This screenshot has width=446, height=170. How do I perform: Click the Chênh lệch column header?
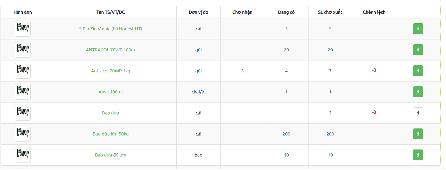(x=374, y=12)
